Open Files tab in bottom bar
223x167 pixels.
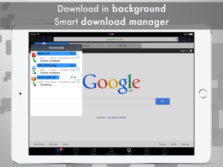coord(76,151)
